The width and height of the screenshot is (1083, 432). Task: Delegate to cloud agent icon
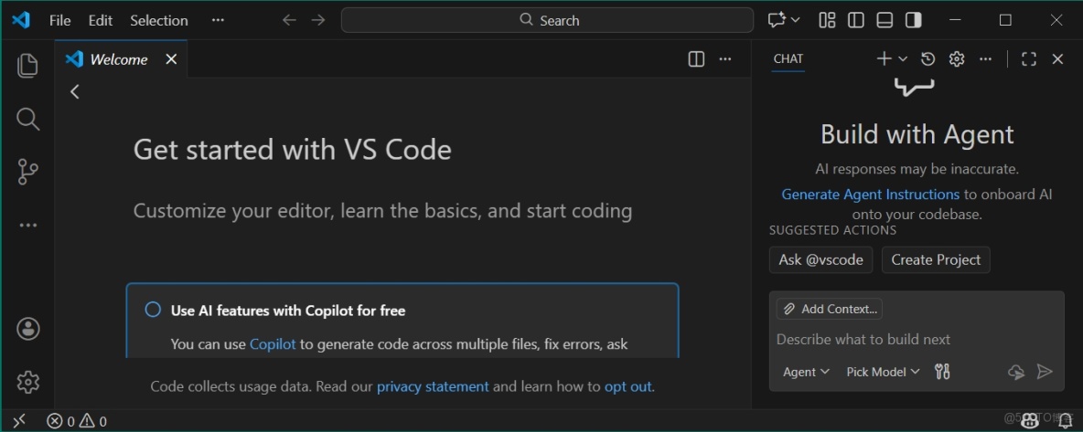(1016, 372)
